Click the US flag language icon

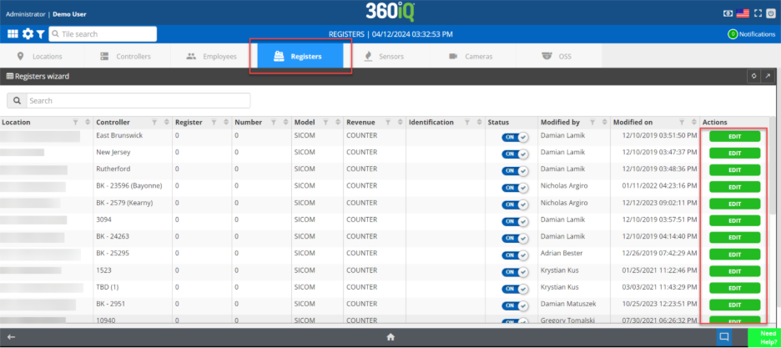tap(742, 13)
